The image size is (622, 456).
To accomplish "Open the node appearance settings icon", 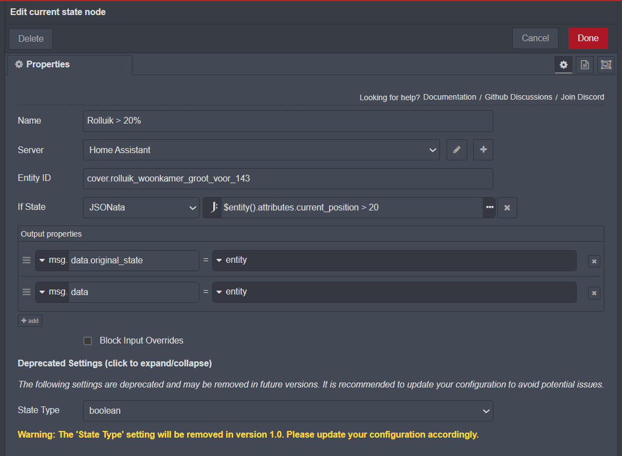I will coord(606,65).
